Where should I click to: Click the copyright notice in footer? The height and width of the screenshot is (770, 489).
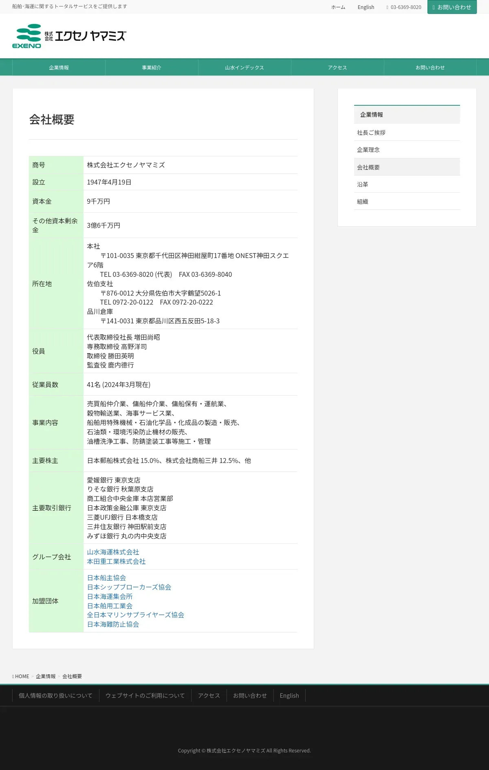(244, 750)
